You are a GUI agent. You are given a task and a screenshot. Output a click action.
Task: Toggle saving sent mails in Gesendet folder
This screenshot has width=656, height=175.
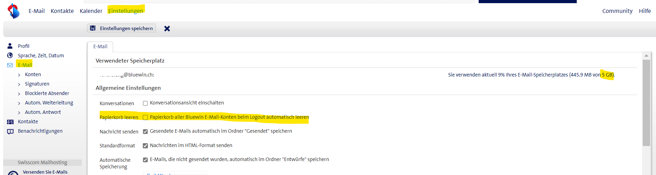[x=145, y=132]
